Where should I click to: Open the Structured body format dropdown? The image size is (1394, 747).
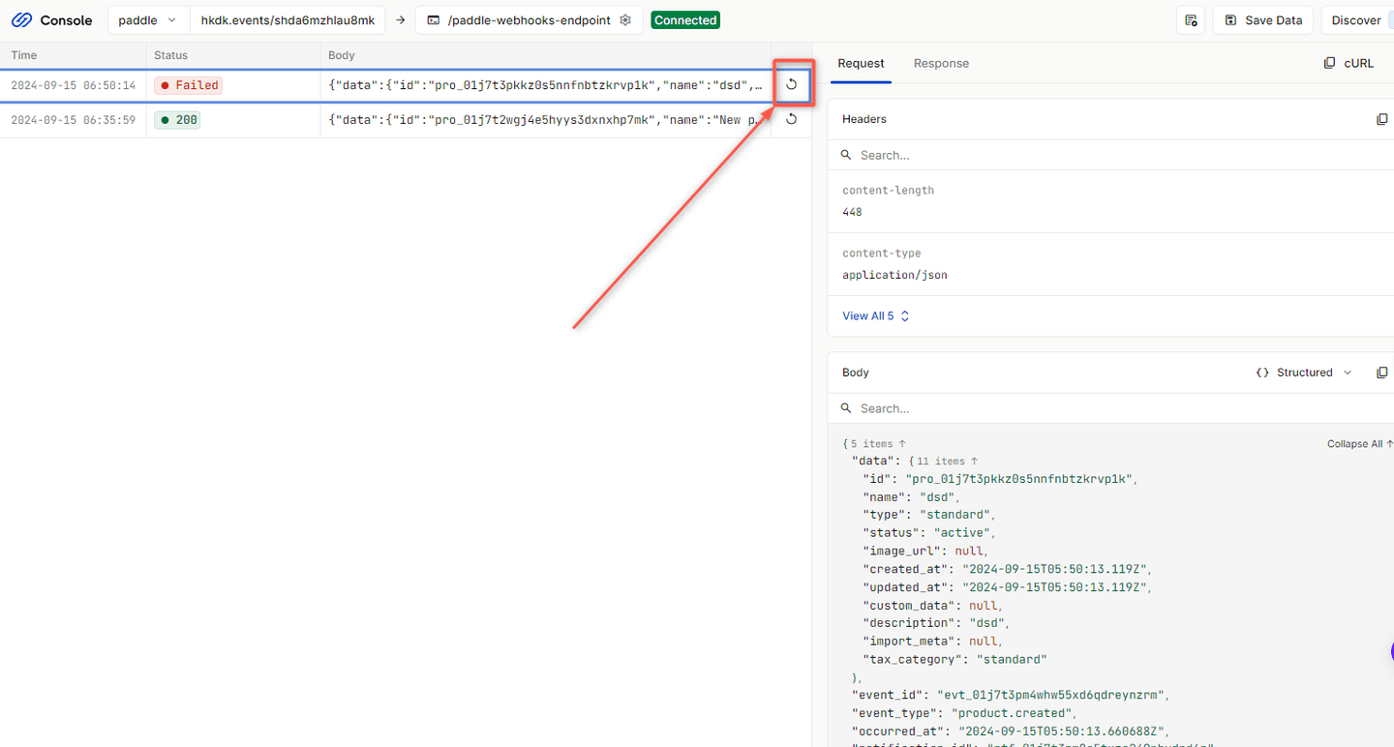coord(1303,373)
